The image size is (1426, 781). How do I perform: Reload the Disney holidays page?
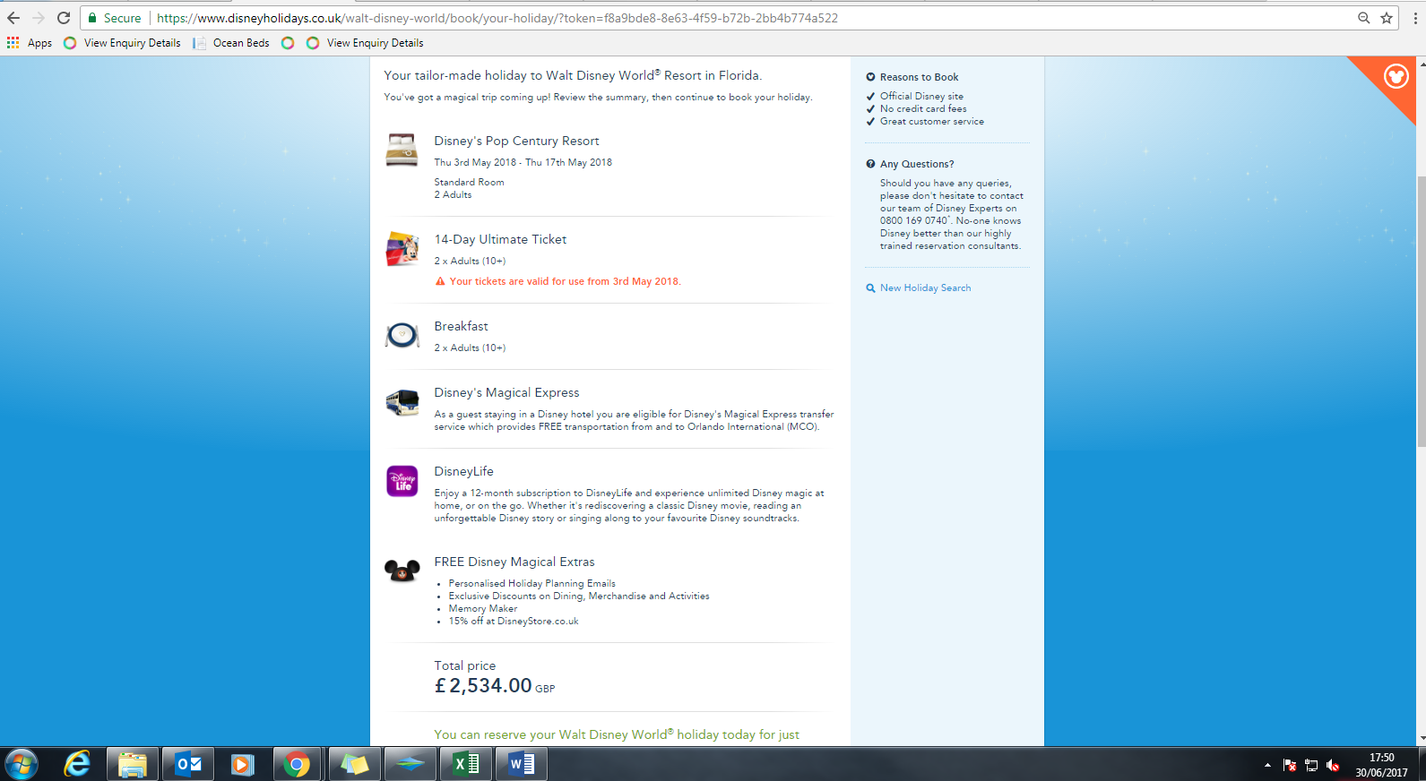pyautogui.click(x=64, y=18)
